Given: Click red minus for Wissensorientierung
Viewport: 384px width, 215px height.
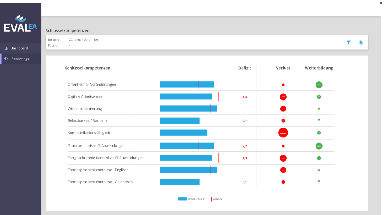Looking at the screenshot, I should (x=283, y=109).
